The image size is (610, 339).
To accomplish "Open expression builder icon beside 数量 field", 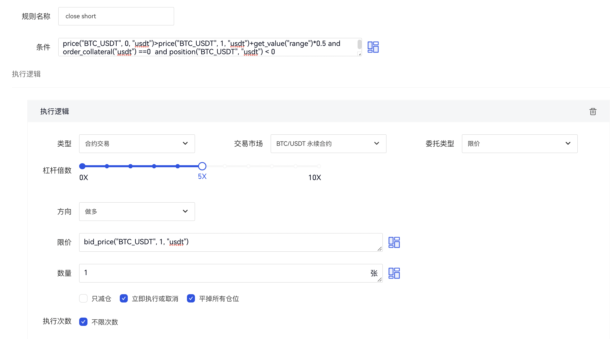I will point(394,273).
